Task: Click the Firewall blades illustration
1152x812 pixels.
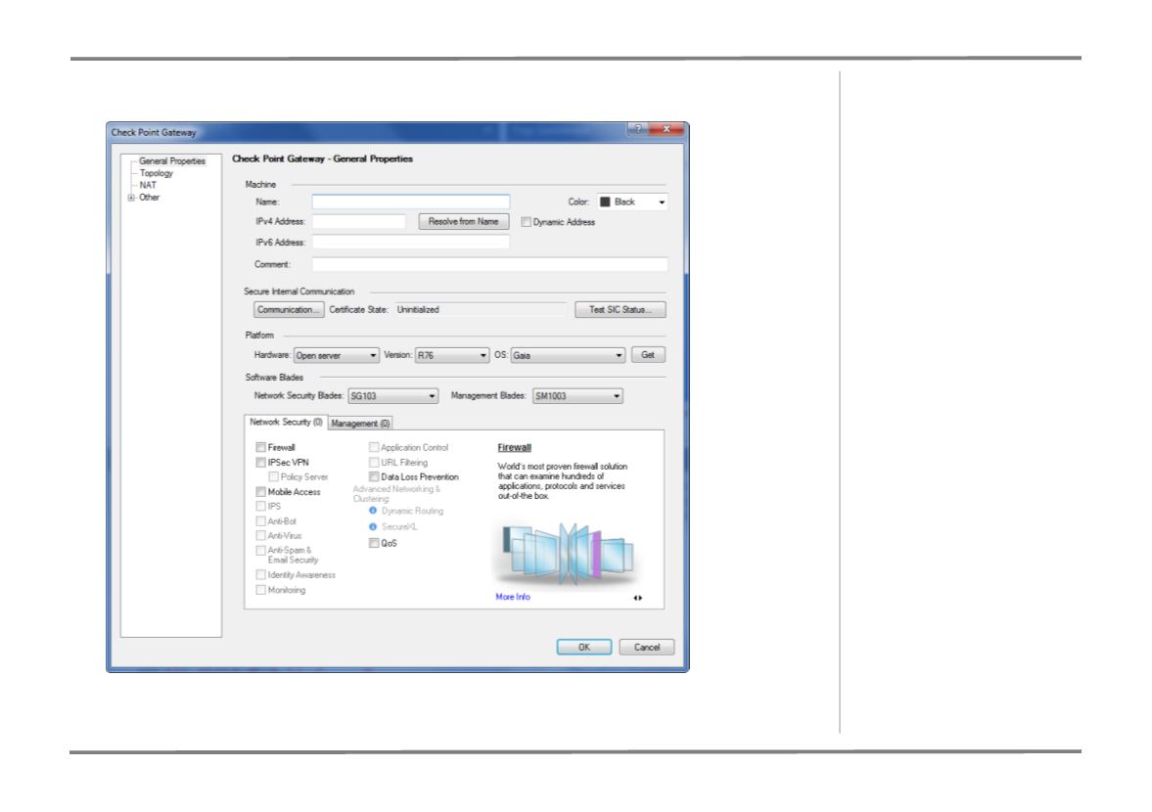Action: tap(566, 553)
